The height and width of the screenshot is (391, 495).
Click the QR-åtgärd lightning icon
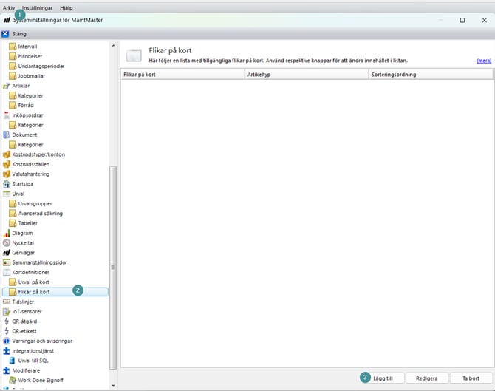click(x=7, y=322)
